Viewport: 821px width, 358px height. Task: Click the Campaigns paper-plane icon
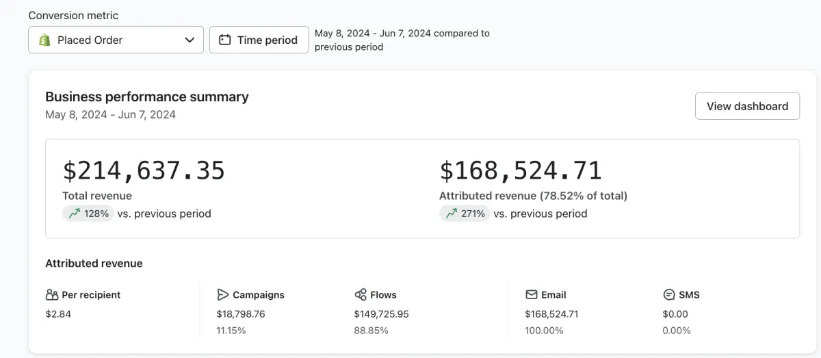click(223, 295)
